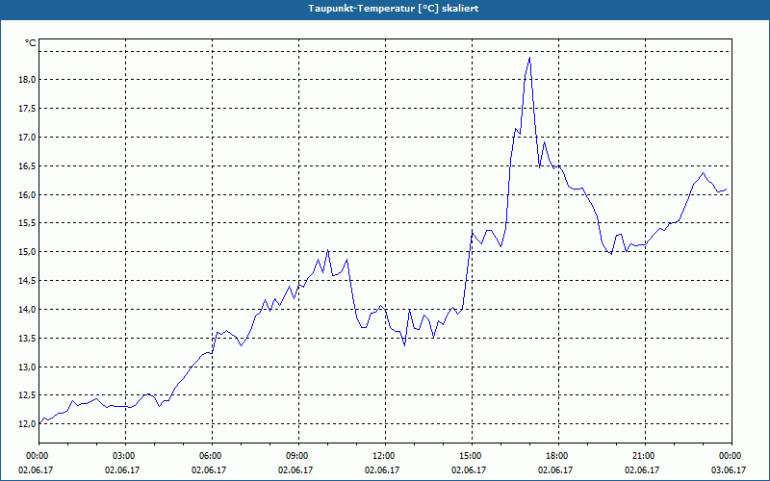Viewport: 770px width, 481px height.
Task: Click the 00:00 time label dated 03.06.17
Action: (731, 456)
